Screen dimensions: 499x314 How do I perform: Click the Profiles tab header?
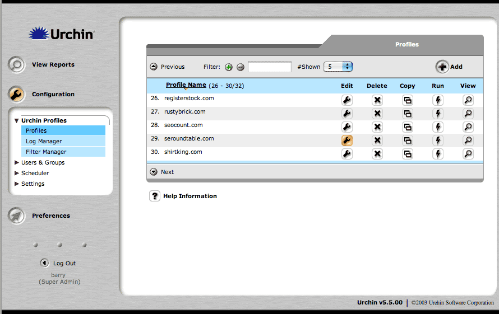coord(406,44)
